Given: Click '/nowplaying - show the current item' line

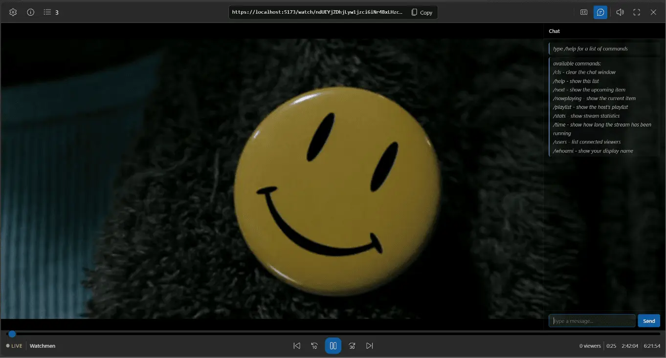Looking at the screenshot, I should pos(595,99).
